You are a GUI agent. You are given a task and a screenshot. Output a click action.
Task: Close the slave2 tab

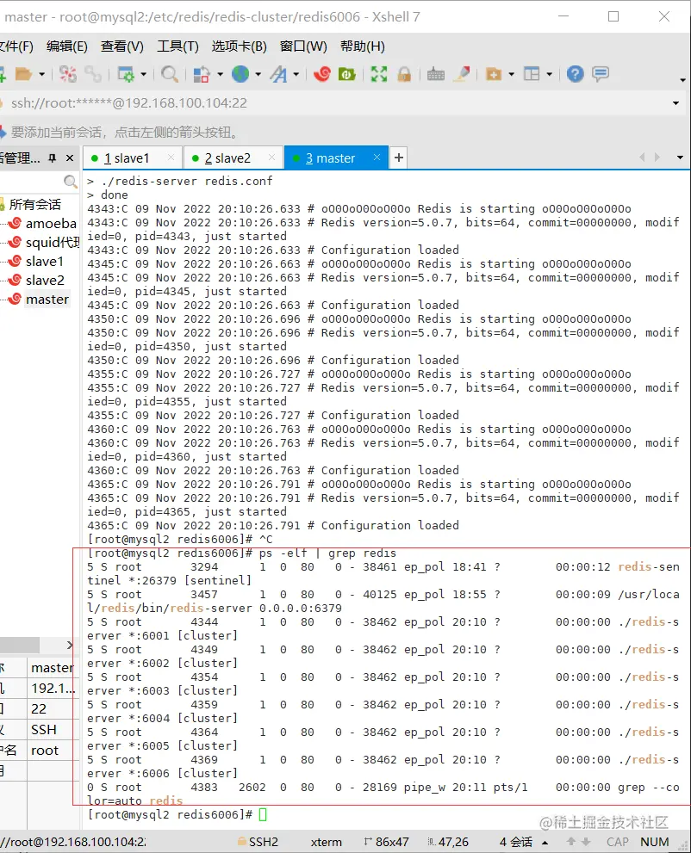click(x=271, y=158)
